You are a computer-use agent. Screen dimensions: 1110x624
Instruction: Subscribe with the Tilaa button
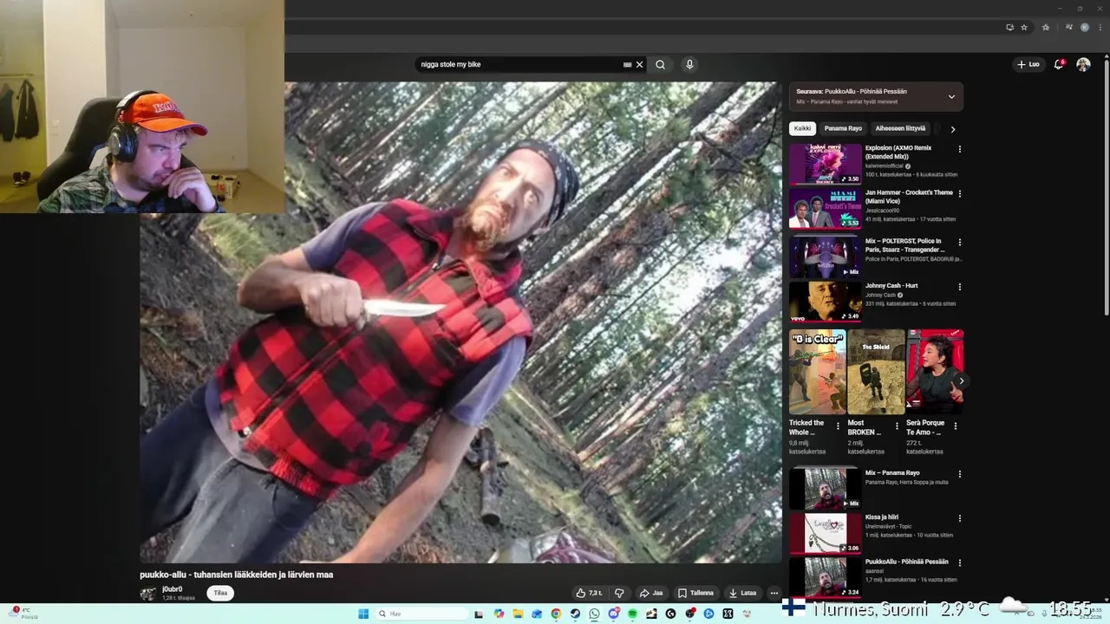pos(220,593)
